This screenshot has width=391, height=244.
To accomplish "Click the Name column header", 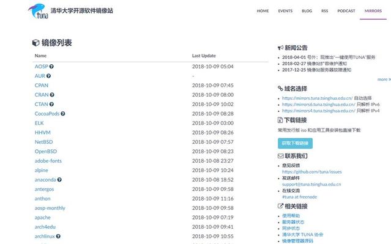I will [x=40, y=56].
